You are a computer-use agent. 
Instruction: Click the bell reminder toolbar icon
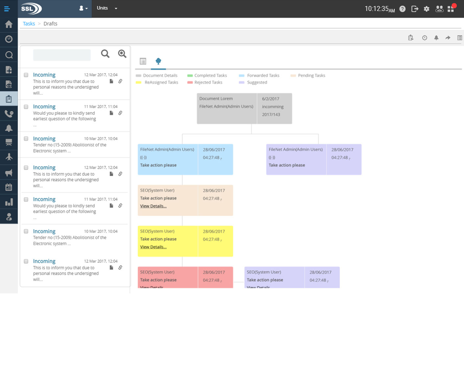coord(436,38)
